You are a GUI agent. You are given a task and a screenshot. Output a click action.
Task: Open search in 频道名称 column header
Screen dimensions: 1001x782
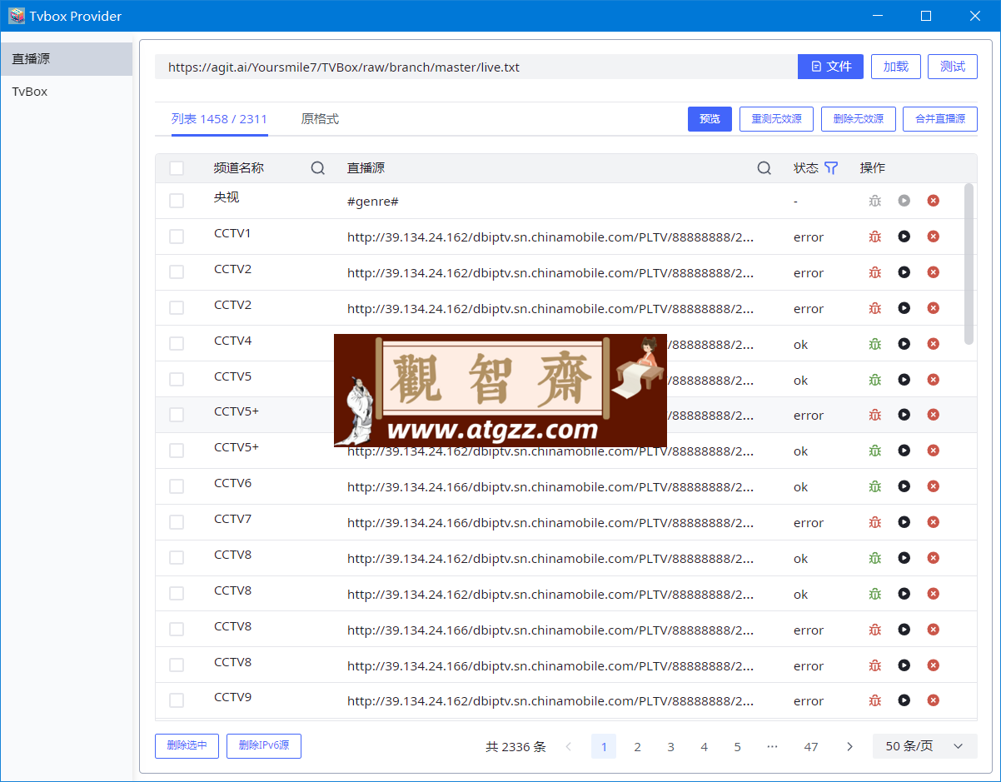(318, 168)
